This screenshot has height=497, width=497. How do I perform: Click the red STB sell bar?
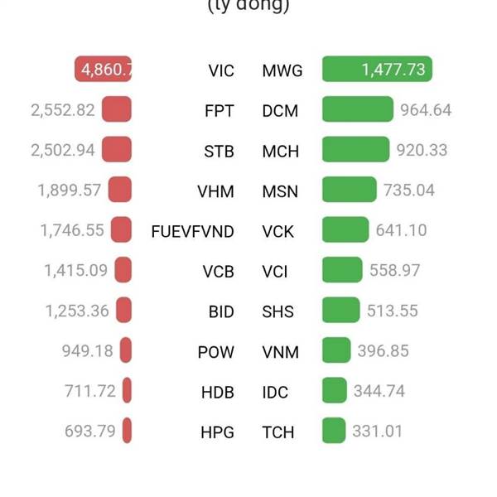click(x=117, y=149)
